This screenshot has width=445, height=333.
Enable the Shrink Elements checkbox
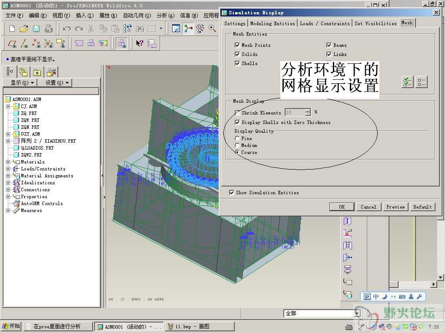pyautogui.click(x=237, y=113)
